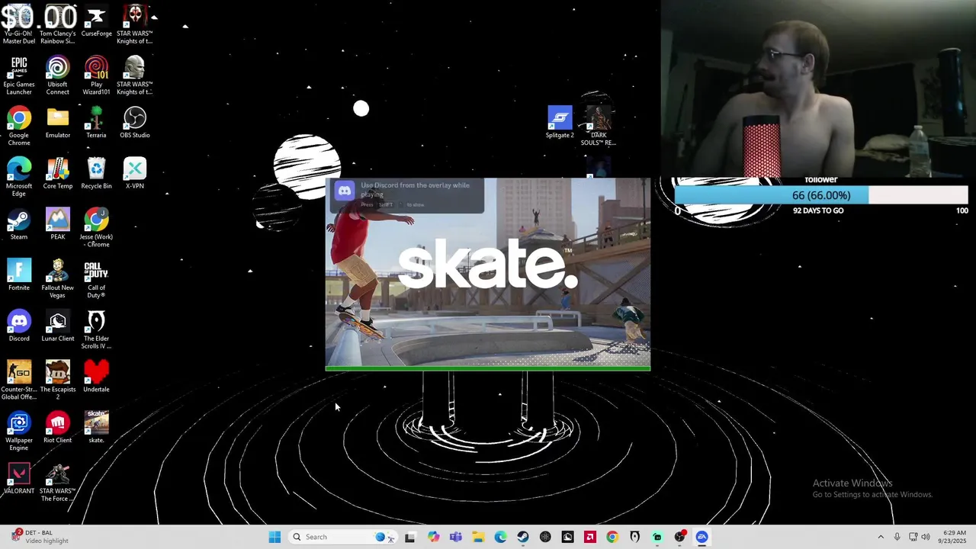Open Yu-Gi-Oh! Master Duel desktop shortcut
Viewport: 976px width, 549px height.
click(19, 25)
